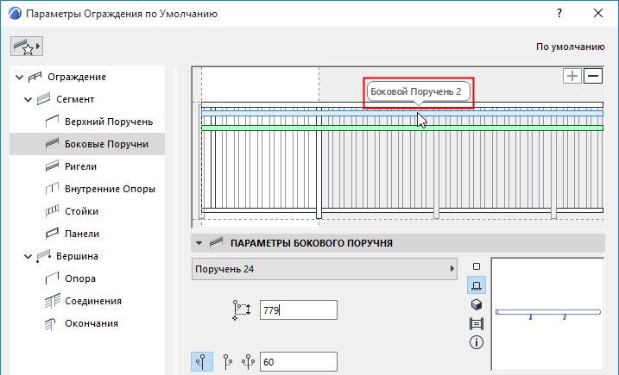Select the first offset anchor option
Screen dimensions: 619x375
point(202,361)
